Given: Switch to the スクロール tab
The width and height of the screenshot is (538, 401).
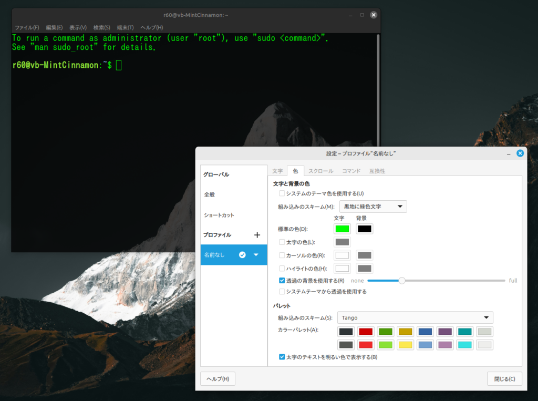Looking at the screenshot, I should pos(320,171).
